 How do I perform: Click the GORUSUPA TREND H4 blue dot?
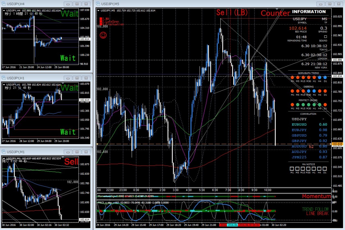point(319,77)
